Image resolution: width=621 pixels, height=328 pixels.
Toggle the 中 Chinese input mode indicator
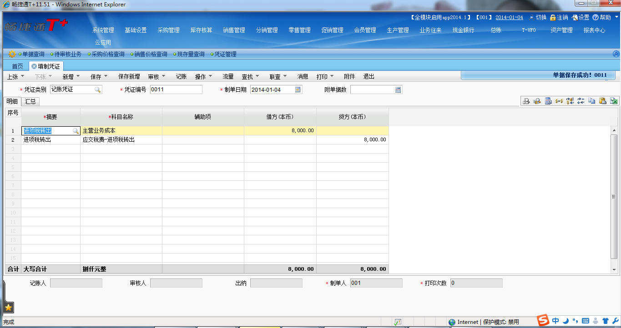click(556, 321)
